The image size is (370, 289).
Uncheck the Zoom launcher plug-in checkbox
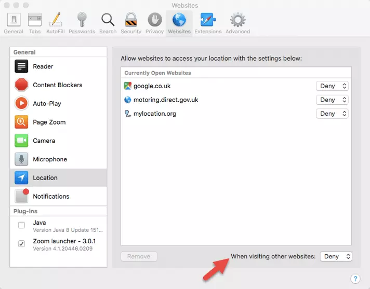21,244
